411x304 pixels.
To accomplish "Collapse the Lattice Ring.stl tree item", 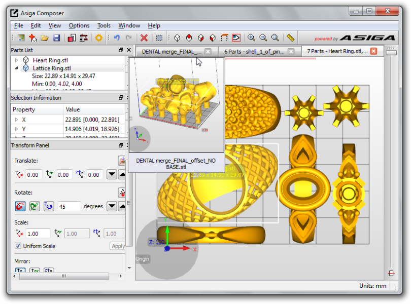I will (16, 68).
